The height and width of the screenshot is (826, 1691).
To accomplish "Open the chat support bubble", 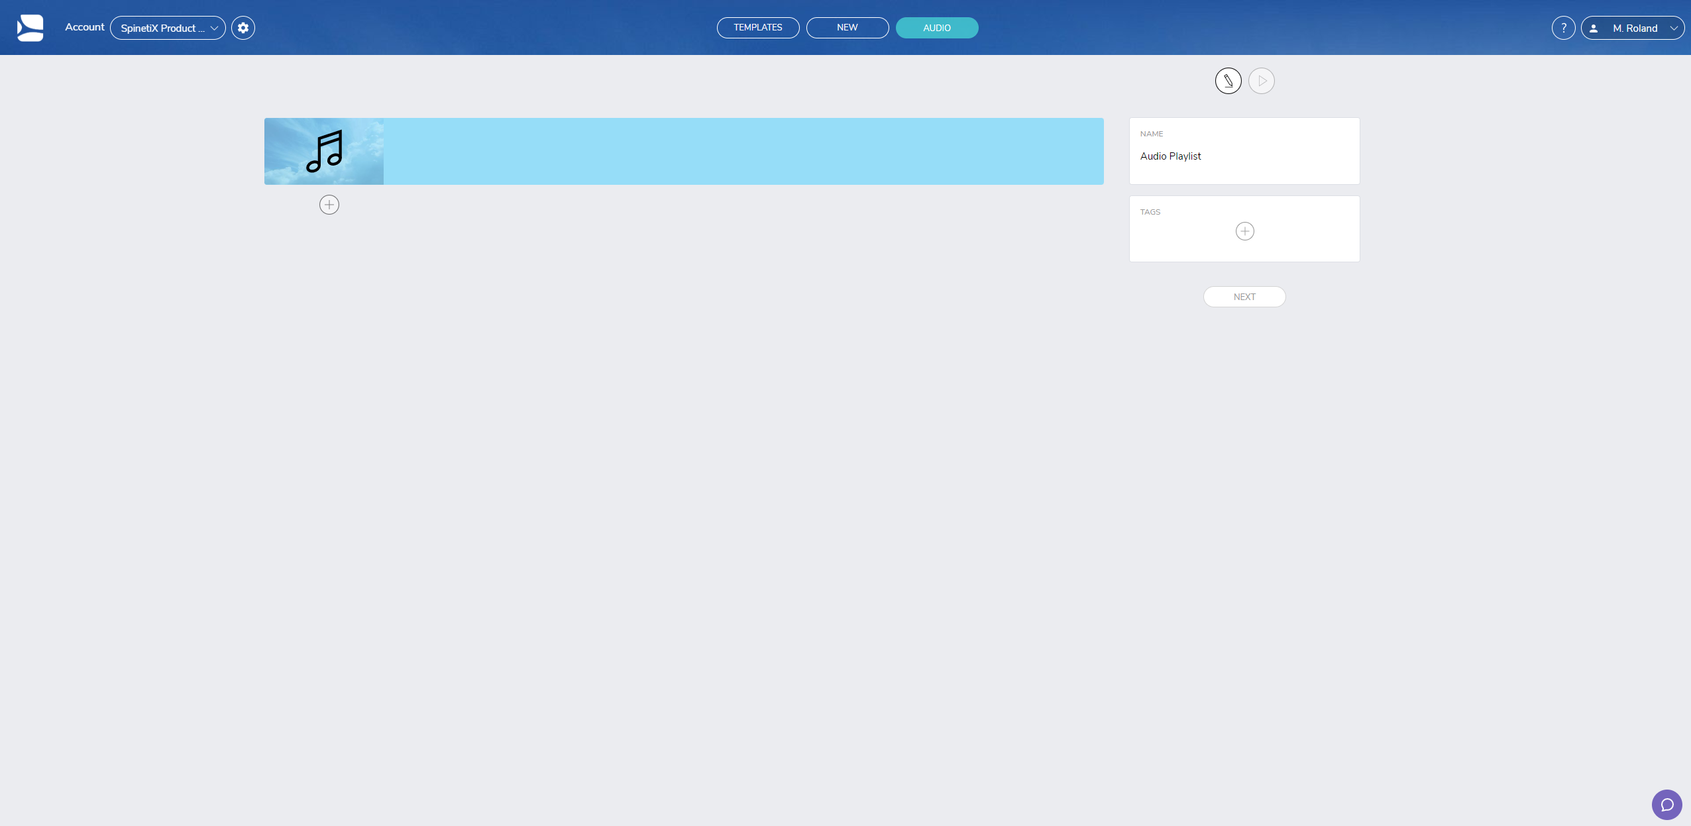I will (1667, 805).
